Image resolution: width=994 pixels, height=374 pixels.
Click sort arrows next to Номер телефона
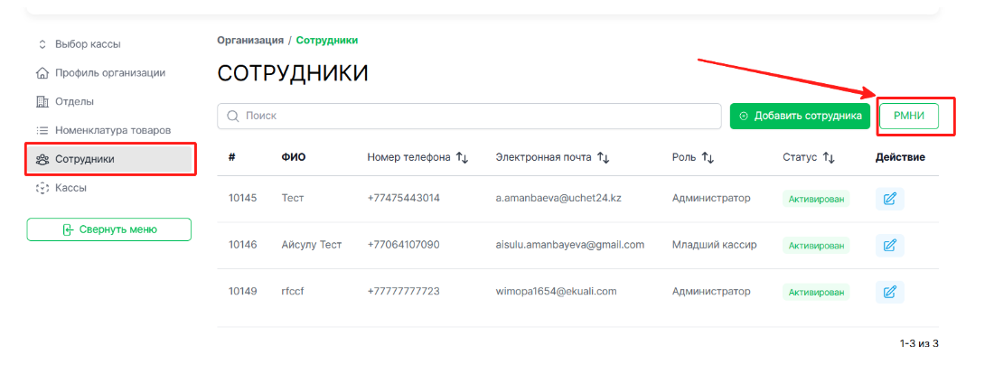(x=462, y=157)
